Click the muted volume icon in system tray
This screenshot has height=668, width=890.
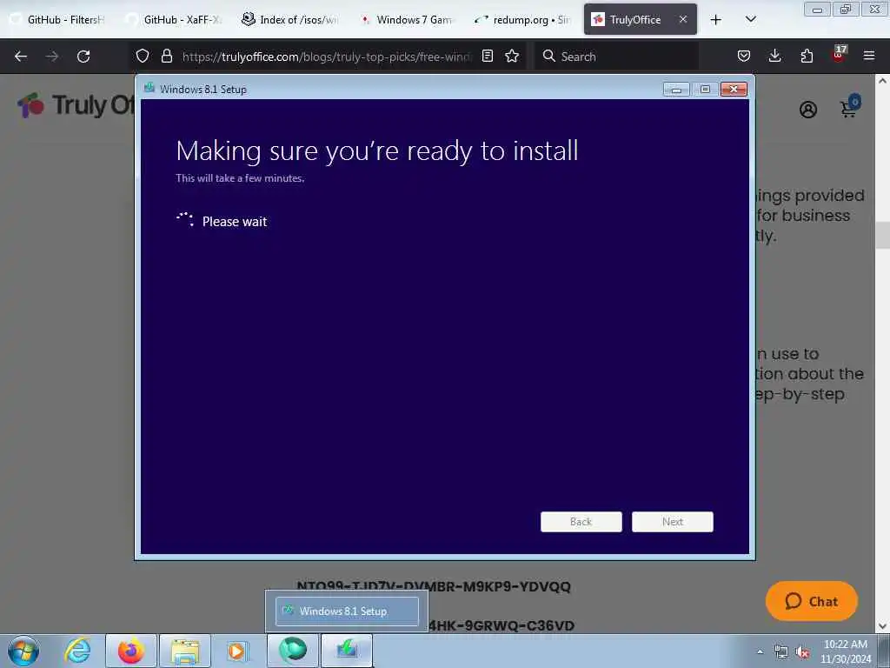pyautogui.click(x=802, y=651)
